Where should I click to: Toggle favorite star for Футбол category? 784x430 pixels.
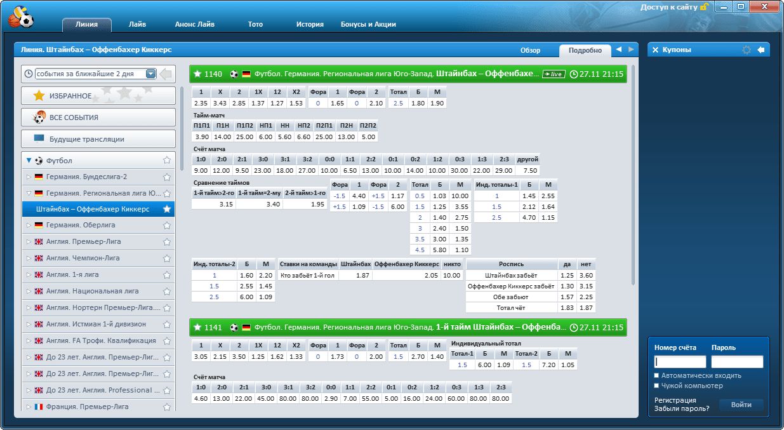tap(167, 161)
